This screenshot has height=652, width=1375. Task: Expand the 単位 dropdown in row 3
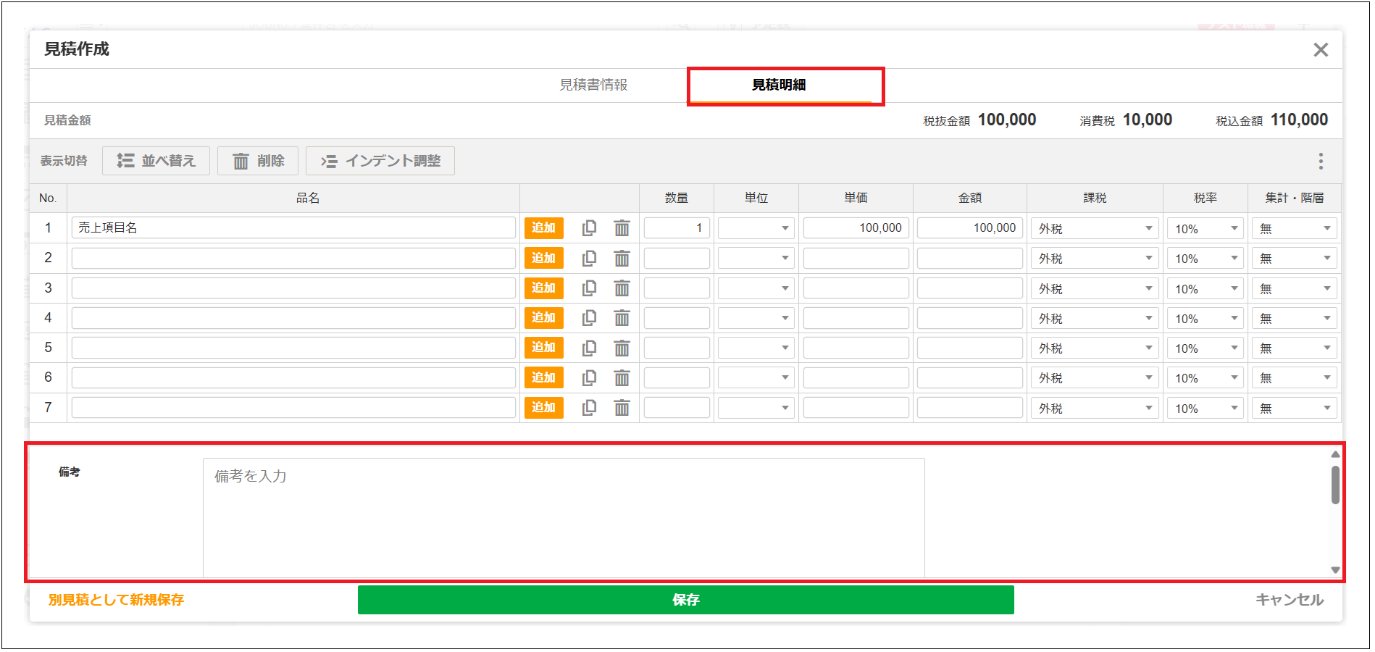tap(756, 288)
